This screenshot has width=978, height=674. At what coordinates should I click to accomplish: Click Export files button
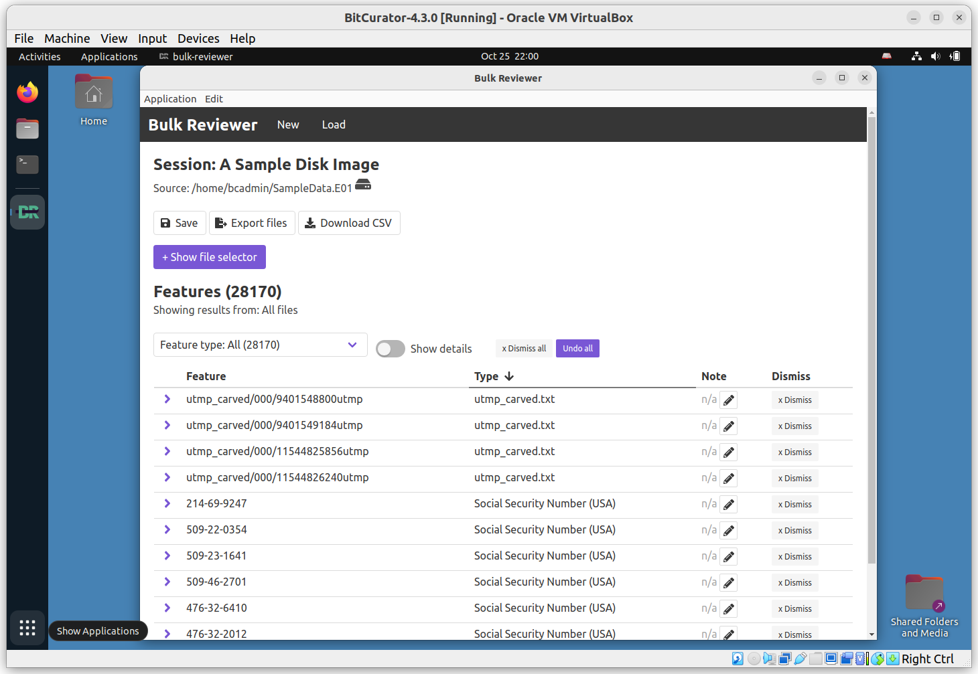(252, 223)
